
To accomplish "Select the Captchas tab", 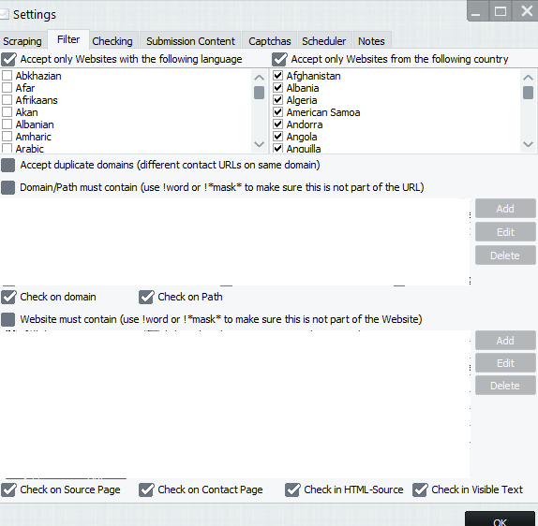I will pos(270,41).
